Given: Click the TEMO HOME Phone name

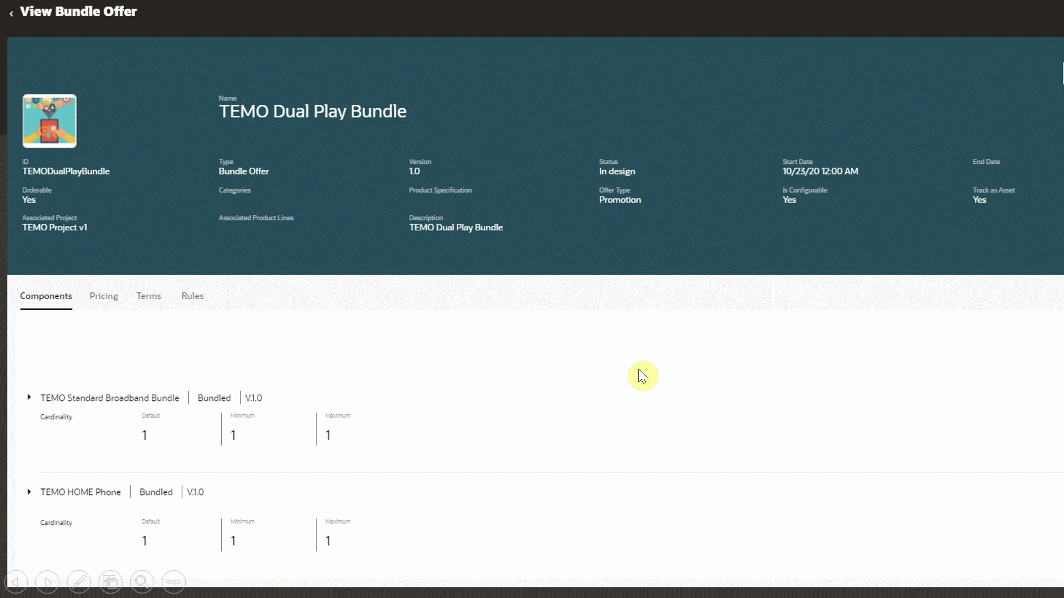Looking at the screenshot, I should 80,492.
